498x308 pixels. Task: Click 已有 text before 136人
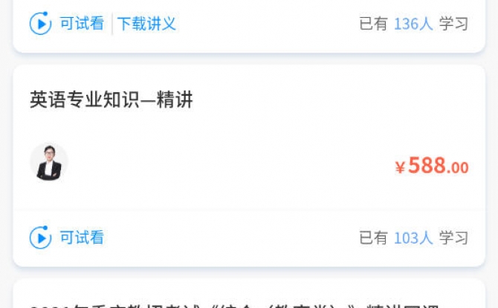click(373, 24)
